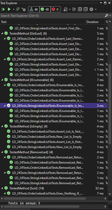Viewport: 112px width, 210px height.
Task: Expand all tests with plus icon
Action: [x=80, y=9]
